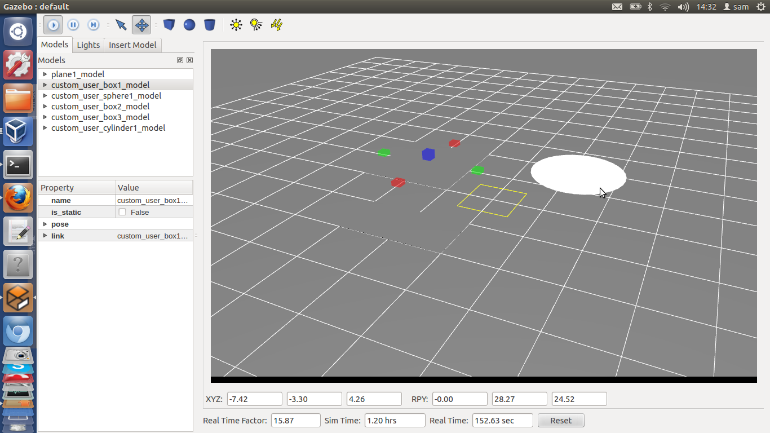The image size is (770, 433).
Task: Add a directional light
Action: (x=277, y=25)
